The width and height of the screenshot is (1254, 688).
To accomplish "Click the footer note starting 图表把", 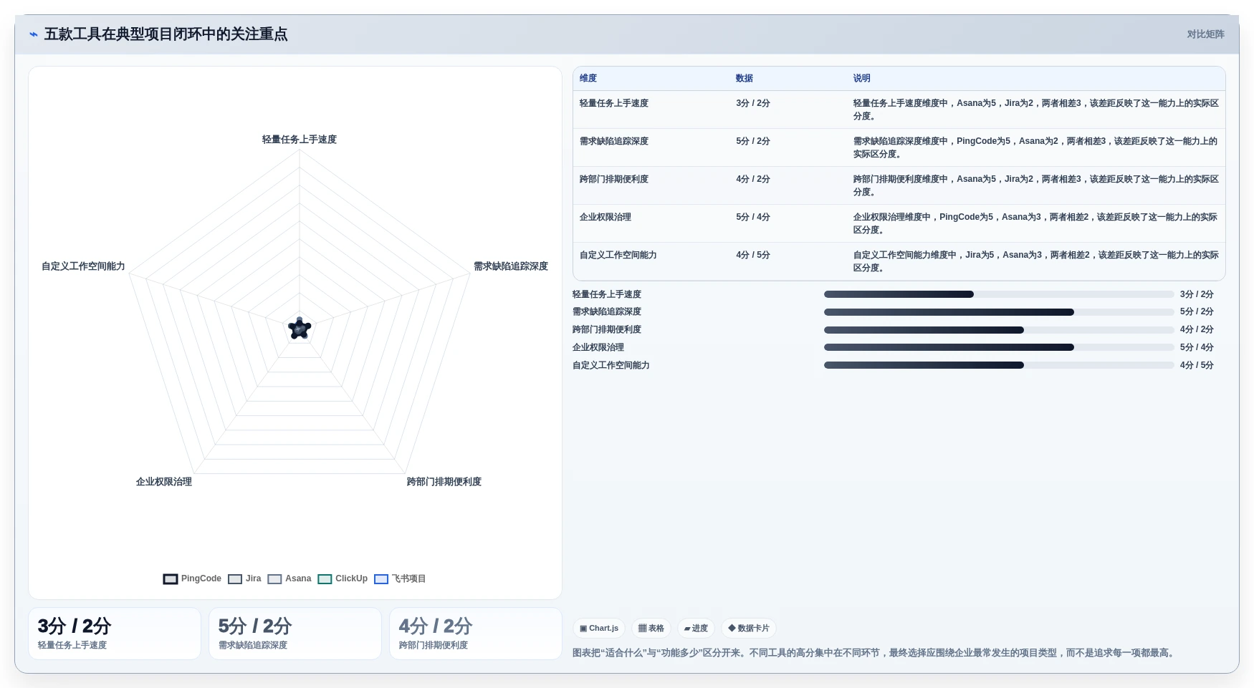I will [875, 653].
